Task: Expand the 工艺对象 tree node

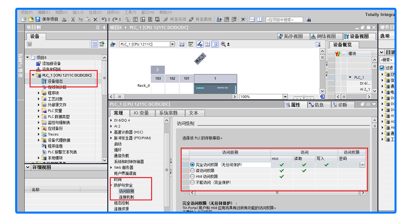Action: 39,99
